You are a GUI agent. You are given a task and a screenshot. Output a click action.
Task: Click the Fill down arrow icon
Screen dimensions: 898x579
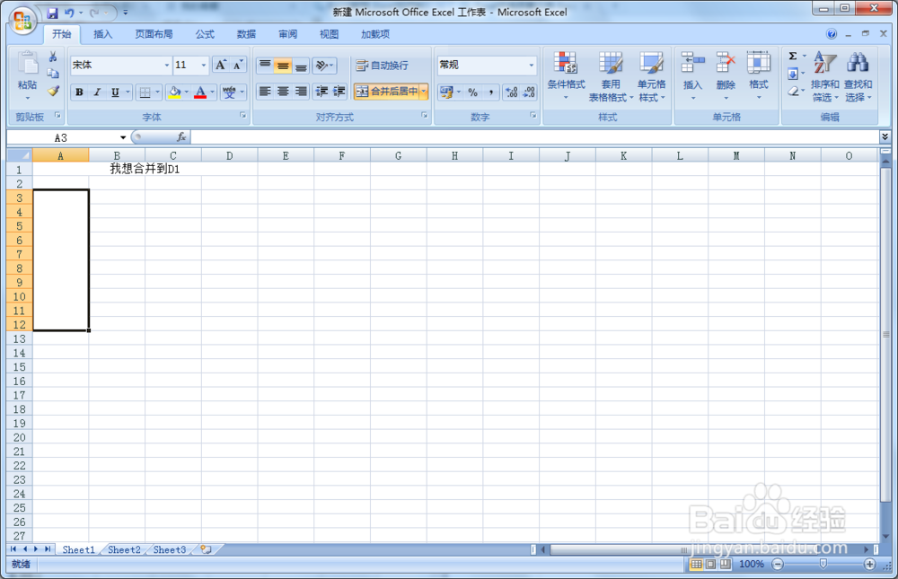point(793,74)
